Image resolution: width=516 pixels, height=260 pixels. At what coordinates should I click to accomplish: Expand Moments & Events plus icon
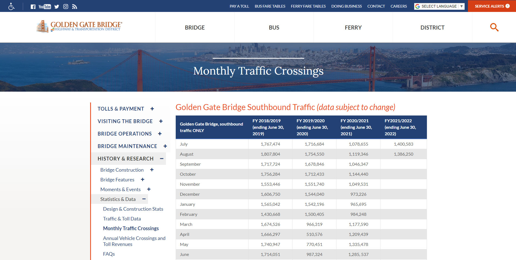pos(149,189)
